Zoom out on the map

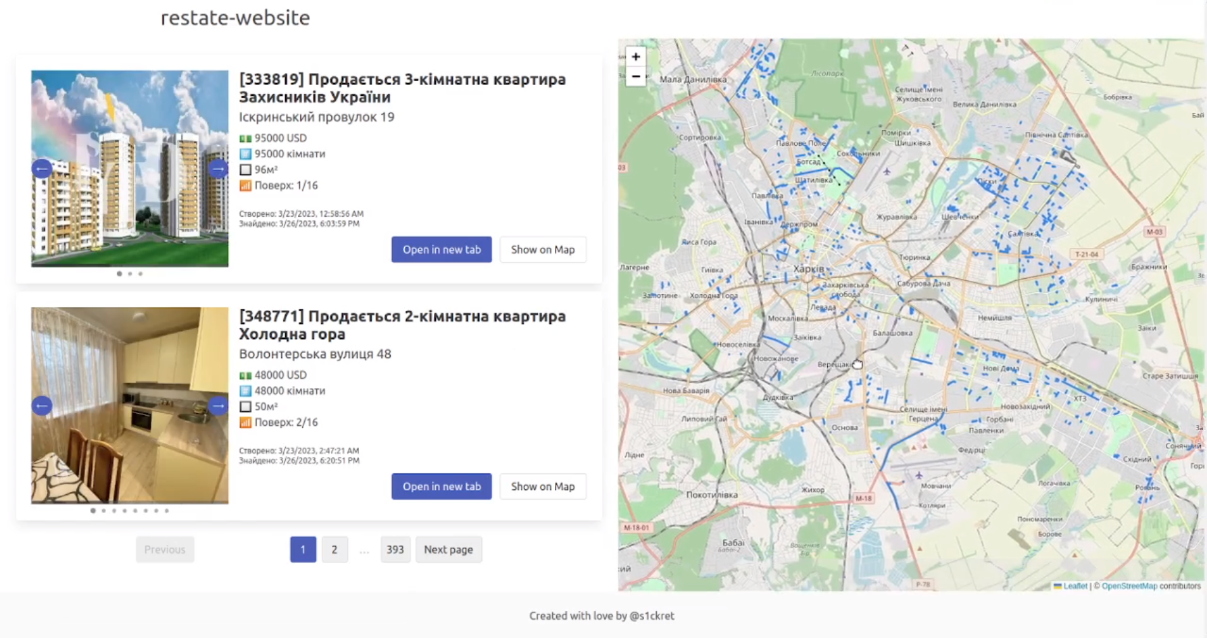click(x=635, y=77)
